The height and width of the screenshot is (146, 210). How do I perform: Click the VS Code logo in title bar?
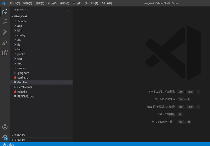[x=4, y=3]
